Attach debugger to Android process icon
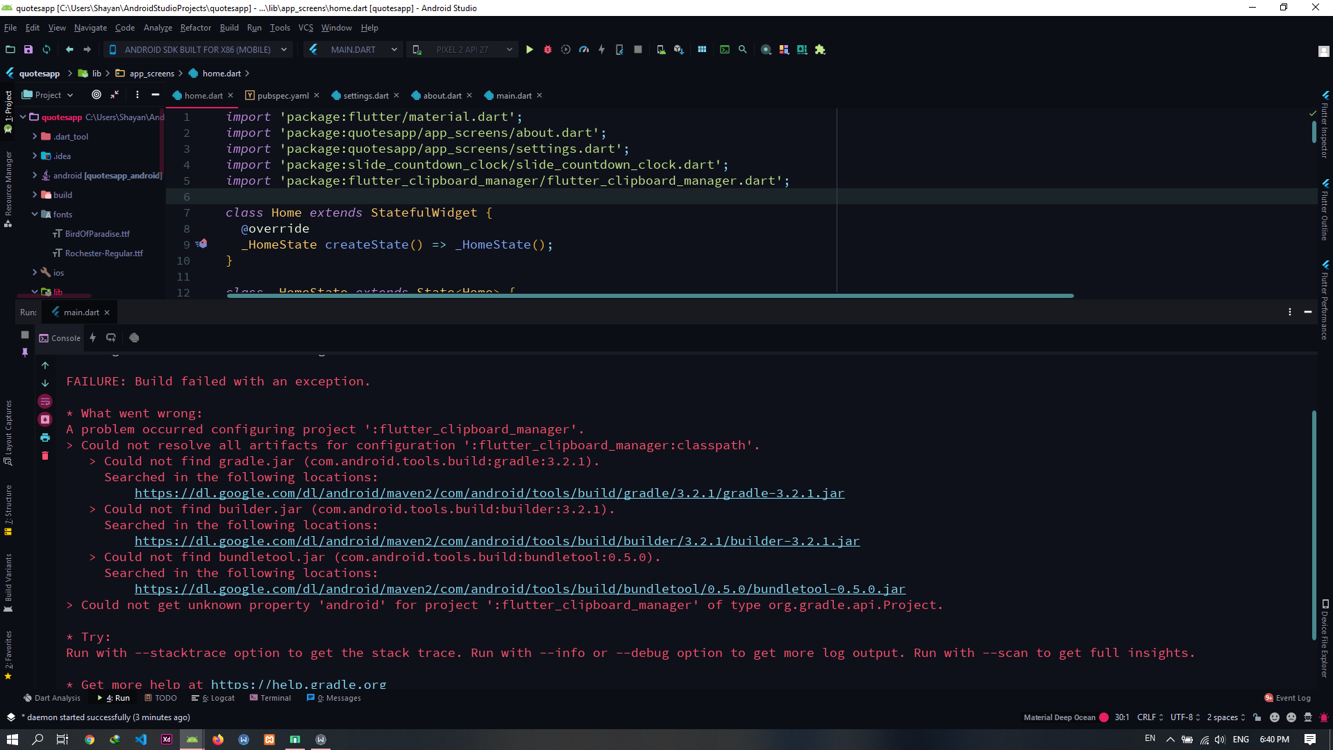The image size is (1333, 750). [619, 50]
